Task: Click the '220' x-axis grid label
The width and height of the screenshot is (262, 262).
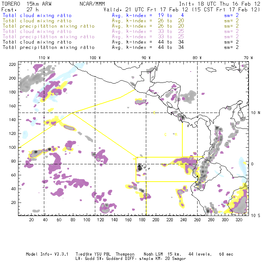Action: point(170,220)
